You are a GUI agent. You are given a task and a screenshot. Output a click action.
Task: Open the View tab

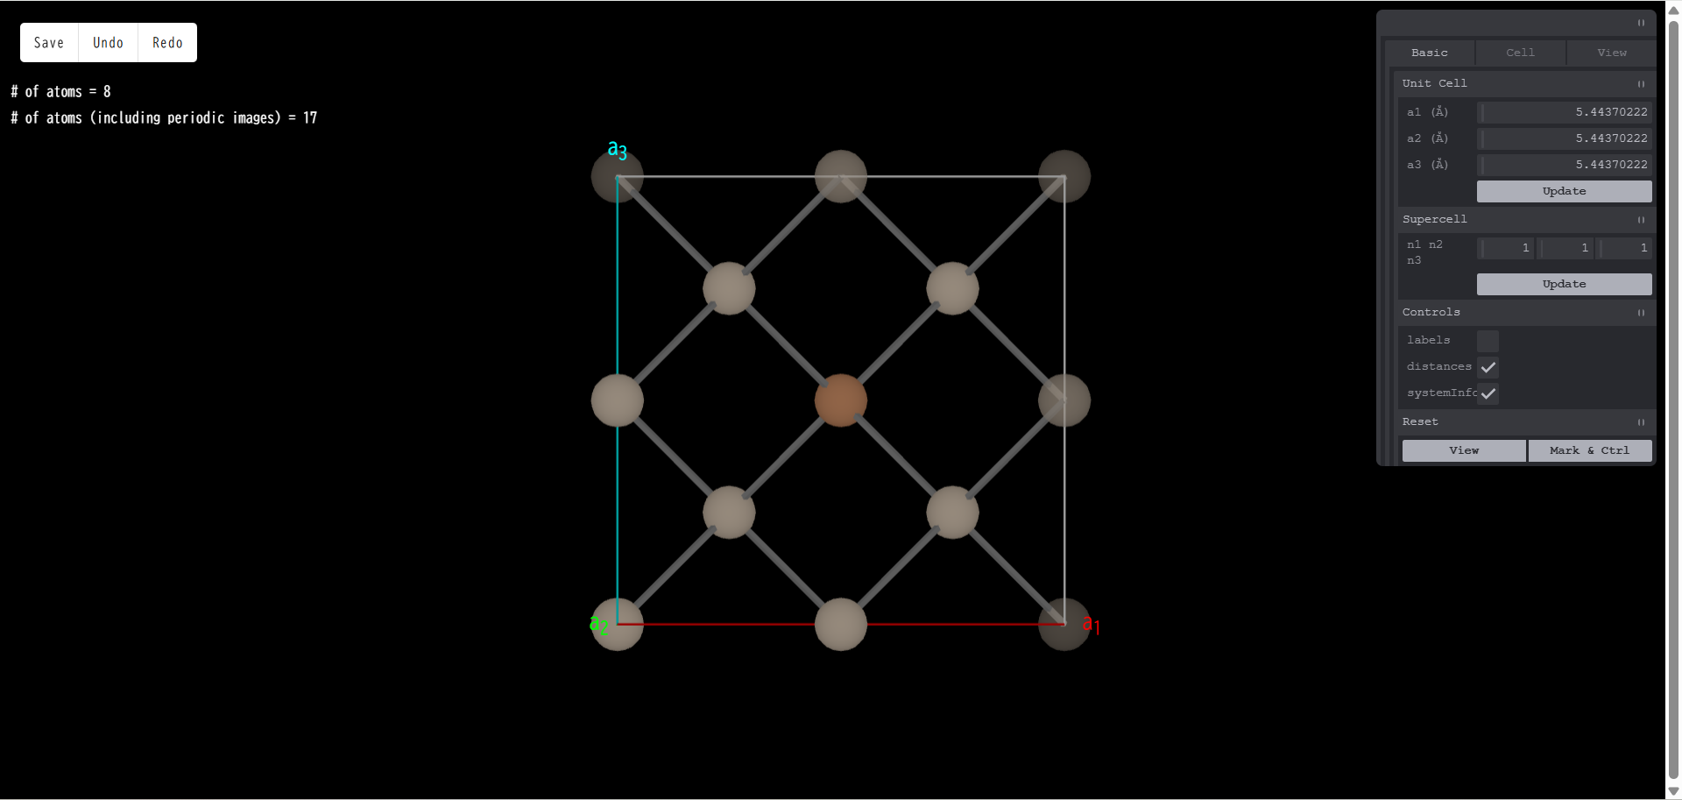(x=1611, y=53)
